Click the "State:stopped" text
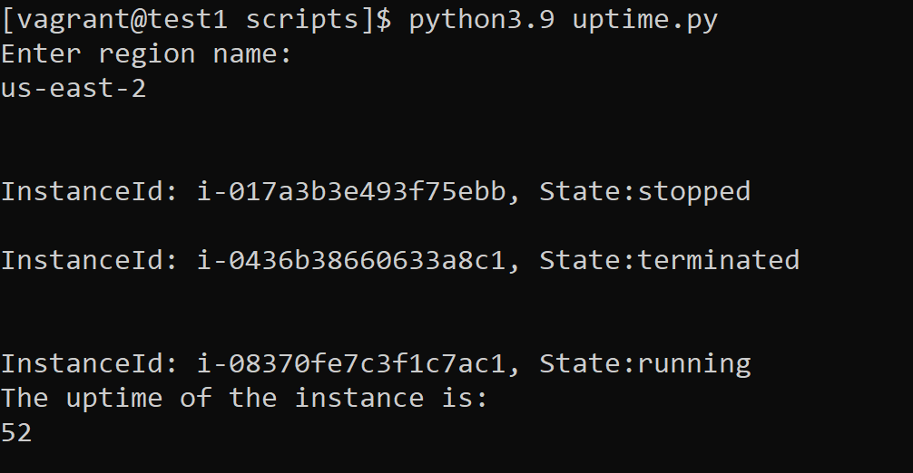 (x=645, y=192)
